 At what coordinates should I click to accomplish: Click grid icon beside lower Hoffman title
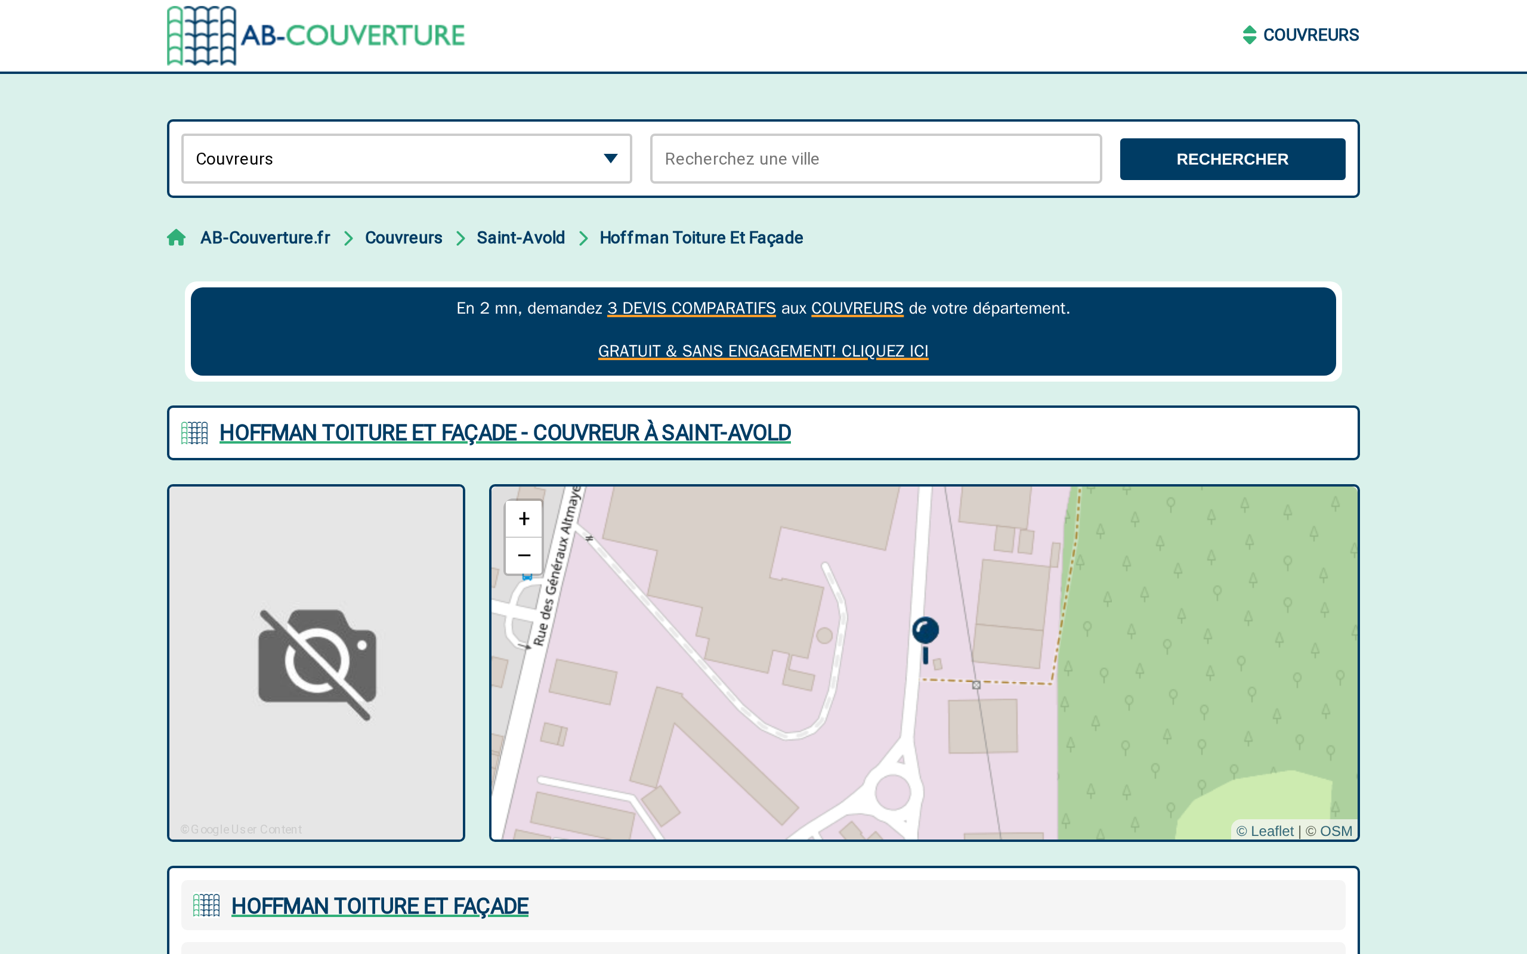pyautogui.click(x=206, y=906)
